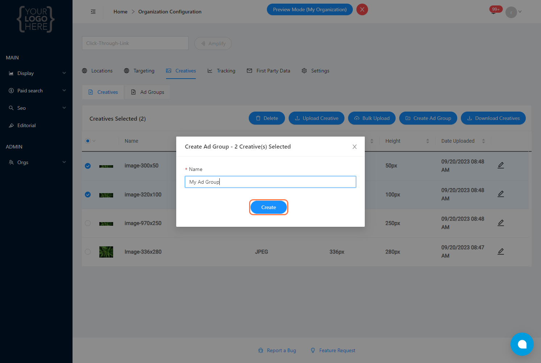Click the Amplify button
The image size is (541, 363).
click(x=213, y=43)
